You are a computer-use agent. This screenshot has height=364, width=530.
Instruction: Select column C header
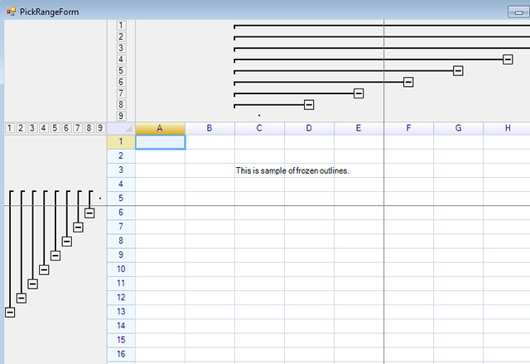[259, 128]
